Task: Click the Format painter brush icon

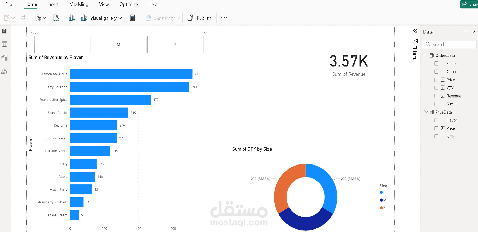Action: pyautogui.click(x=23, y=18)
